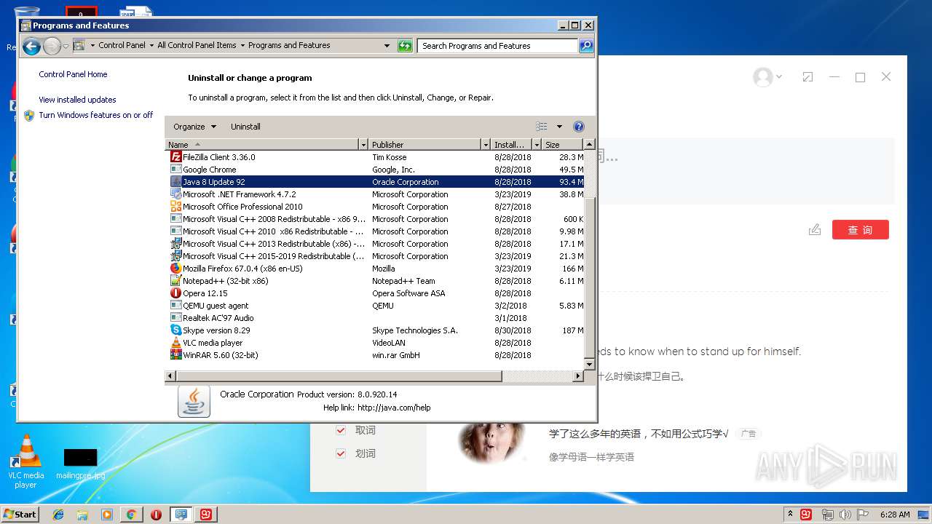Click the red 查询 button
This screenshot has width=932, height=524.
pos(860,230)
